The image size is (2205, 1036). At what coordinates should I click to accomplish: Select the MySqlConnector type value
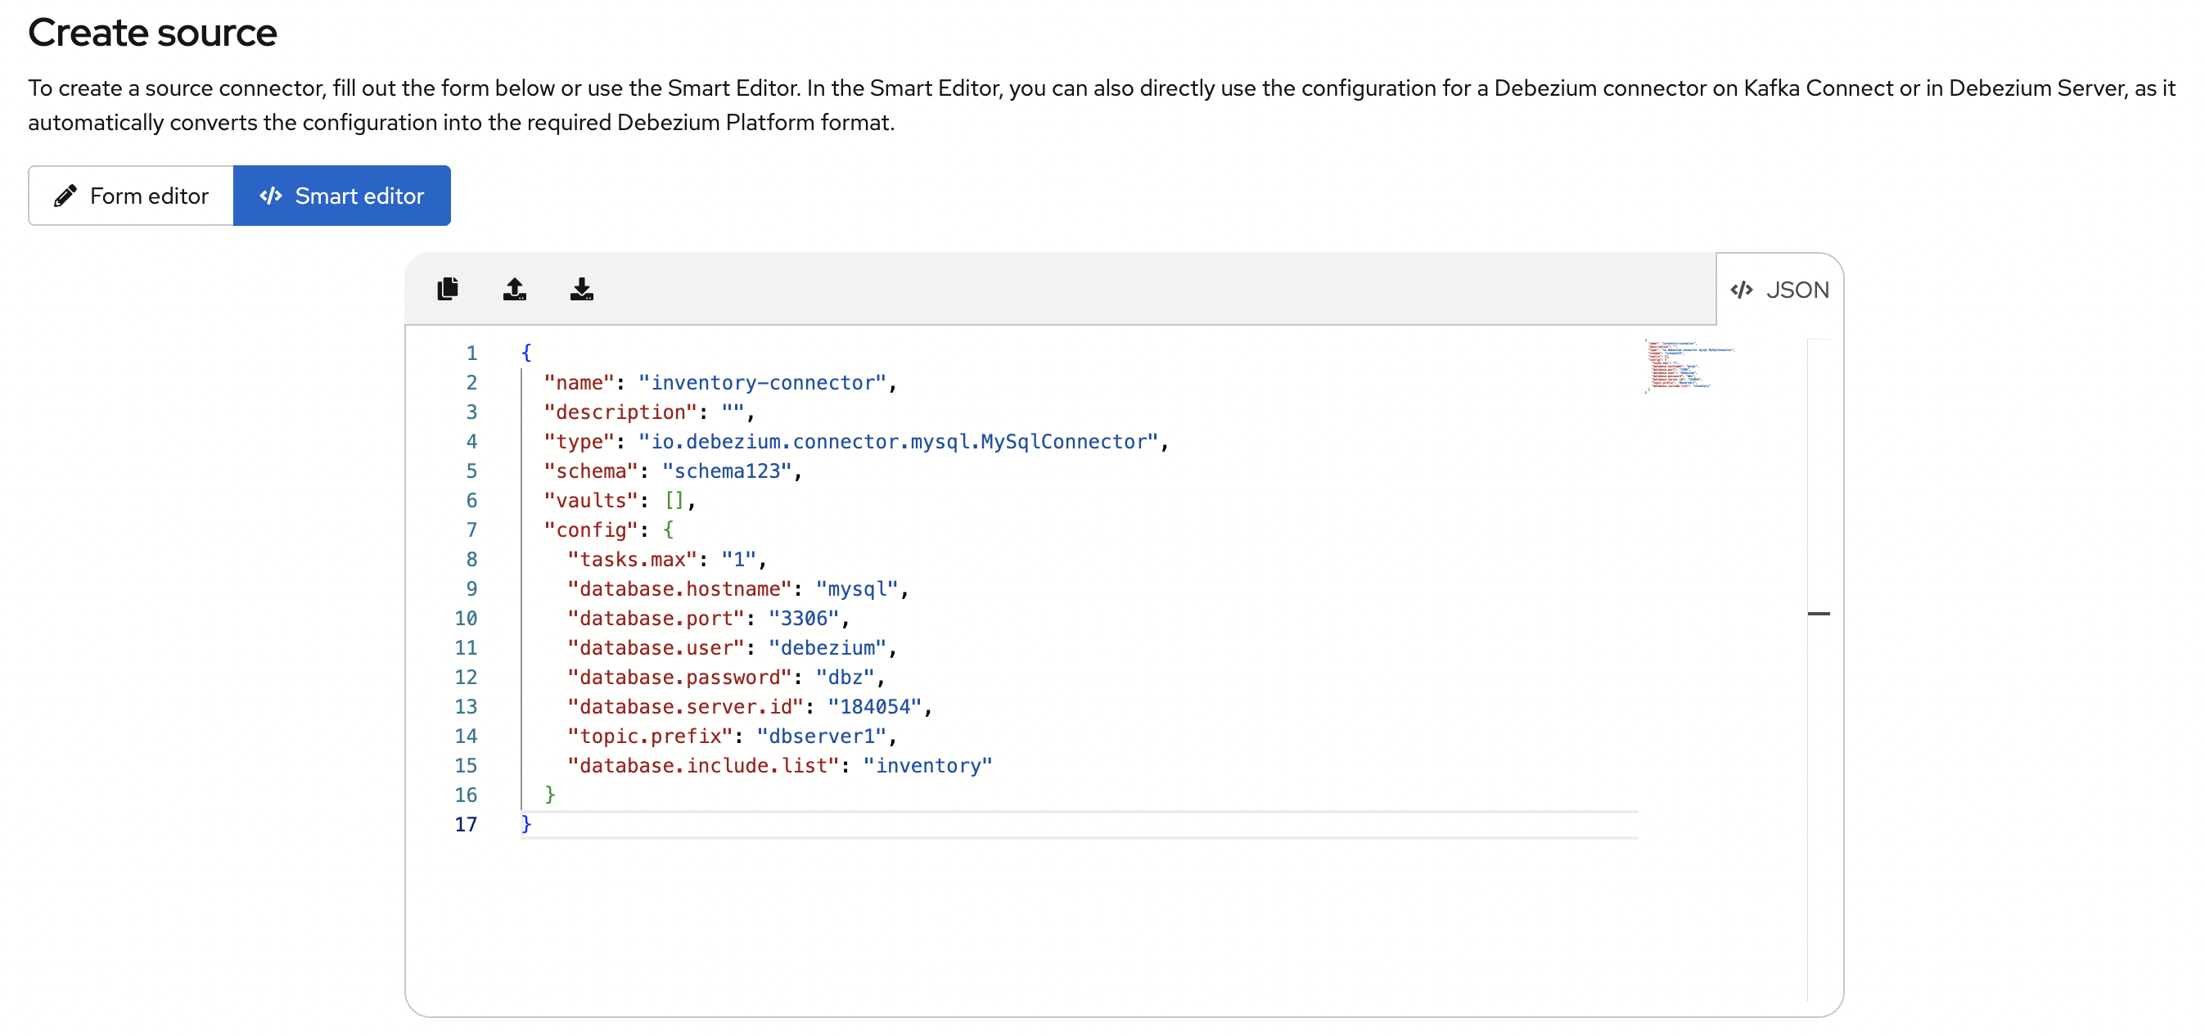tap(899, 441)
